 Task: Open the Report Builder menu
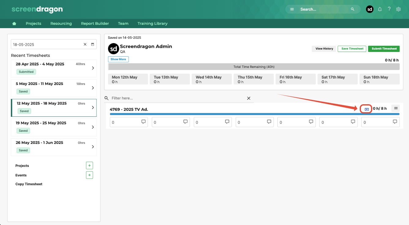click(x=95, y=24)
